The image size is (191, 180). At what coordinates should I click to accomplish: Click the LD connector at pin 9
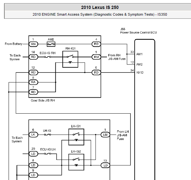[x=33, y=175]
